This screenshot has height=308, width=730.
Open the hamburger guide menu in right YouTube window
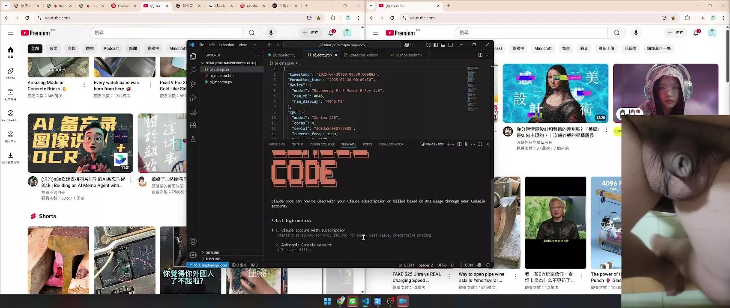(x=376, y=33)
